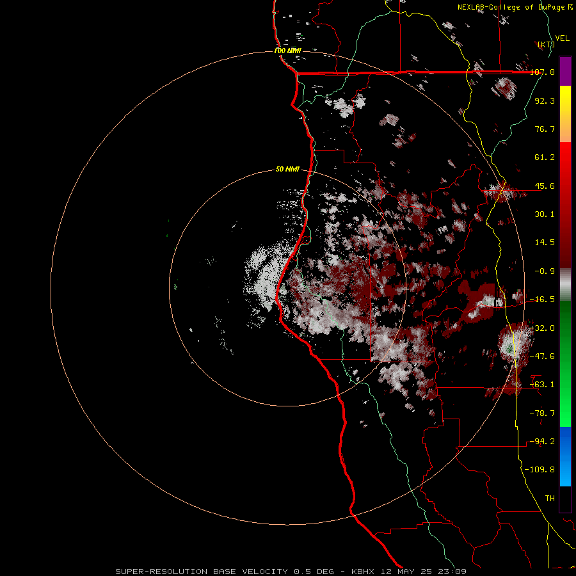The image size is (576, 576).
Task: Click the 14.5 velocity scale value
Action: pyautogui.click(x=545, y=243)
